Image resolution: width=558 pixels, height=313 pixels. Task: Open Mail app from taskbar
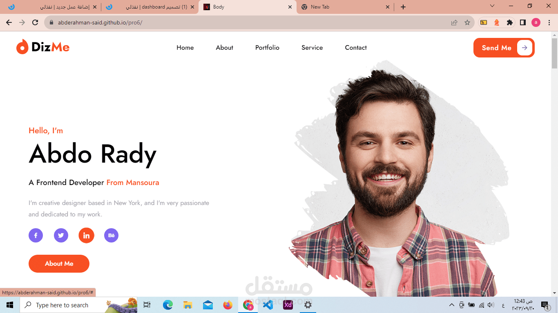point(208,305)
